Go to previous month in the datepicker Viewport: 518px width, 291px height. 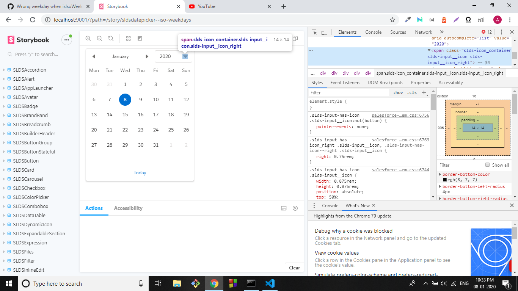click(x=94, y=56)
